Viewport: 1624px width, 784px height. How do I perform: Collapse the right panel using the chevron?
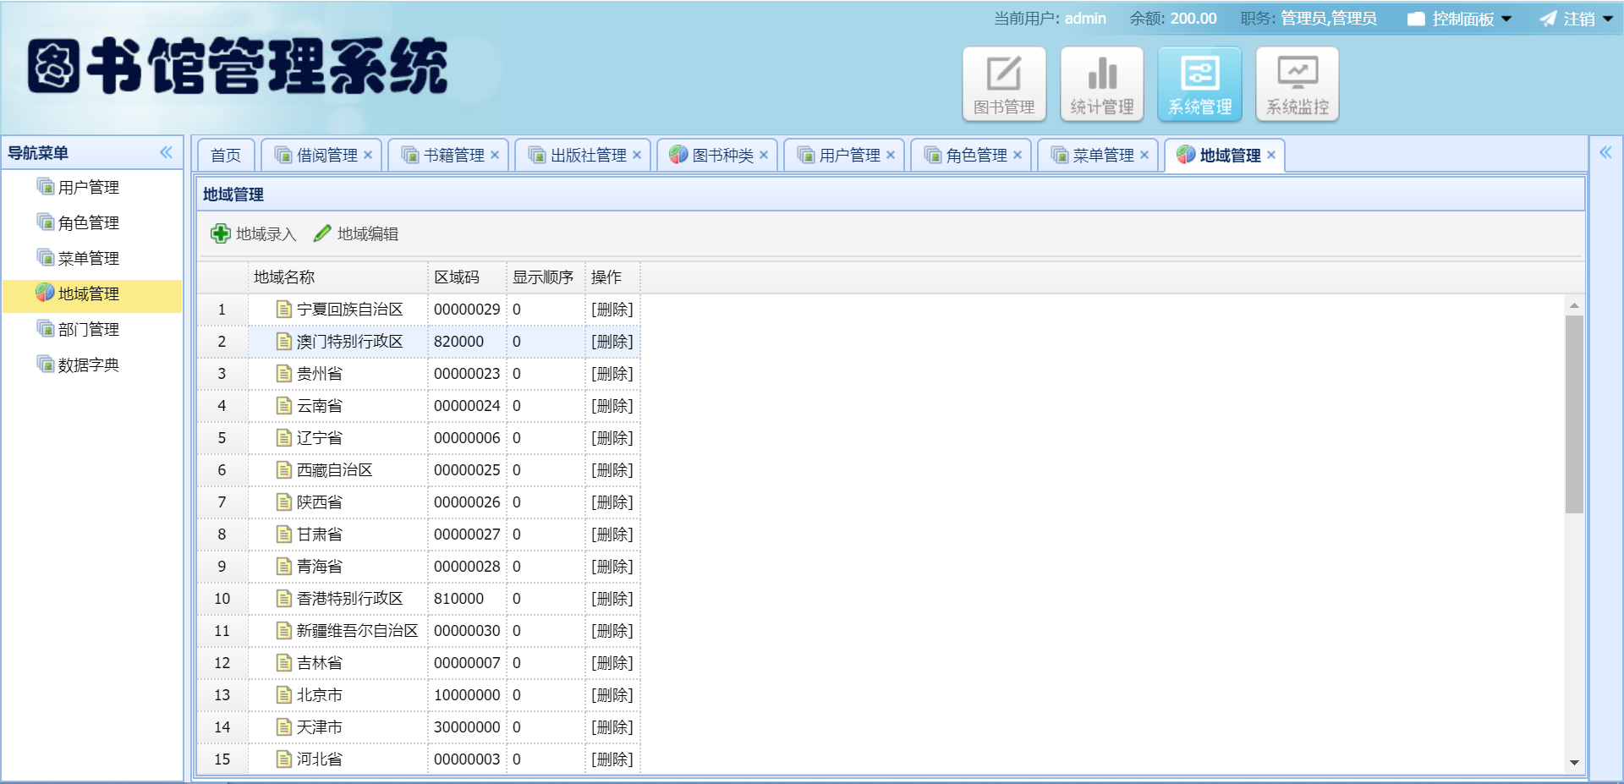click(x=1605, y=152)
